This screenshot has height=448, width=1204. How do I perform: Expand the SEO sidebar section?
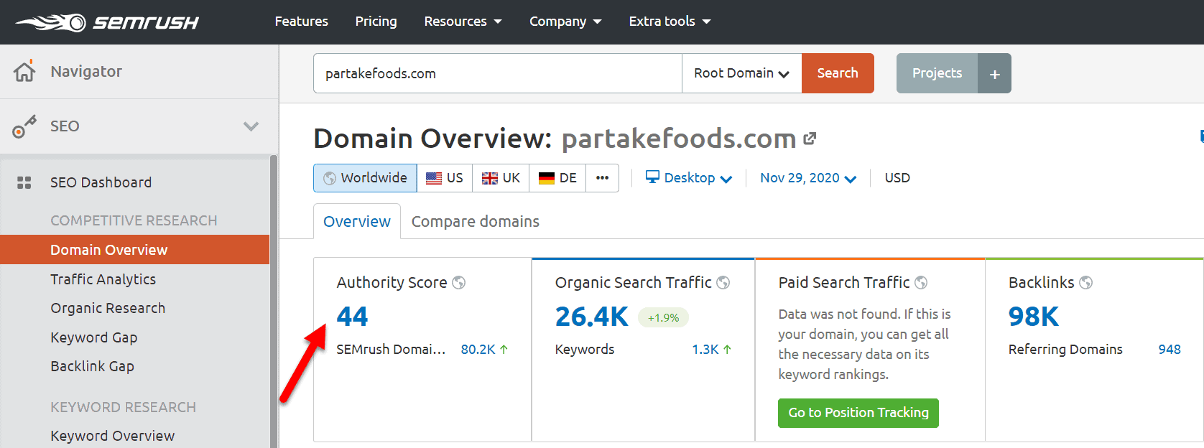pyautogui.click(x=251, y=126)
